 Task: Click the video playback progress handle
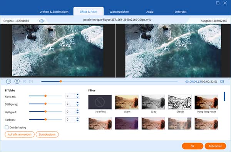tap(61, 81)
